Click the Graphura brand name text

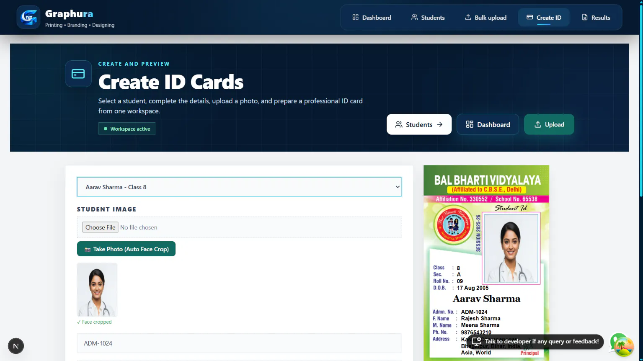click(69, 14)
